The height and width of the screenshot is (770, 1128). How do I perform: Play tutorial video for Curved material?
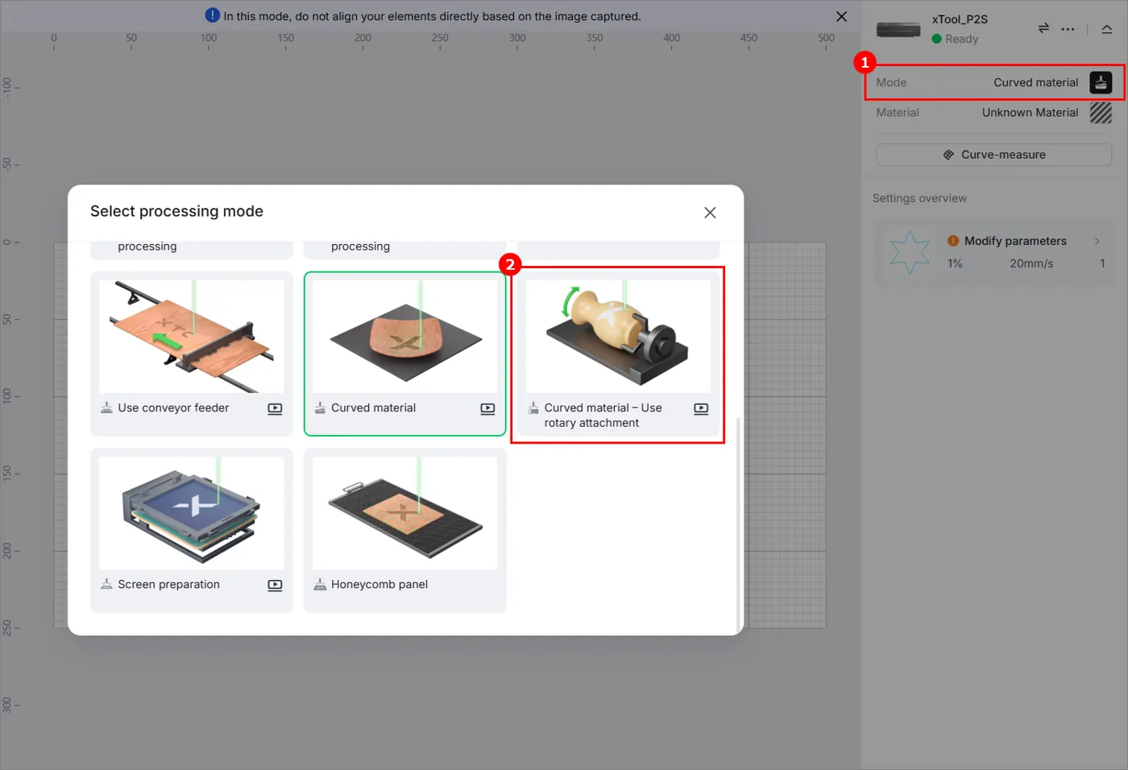(487, 408)
